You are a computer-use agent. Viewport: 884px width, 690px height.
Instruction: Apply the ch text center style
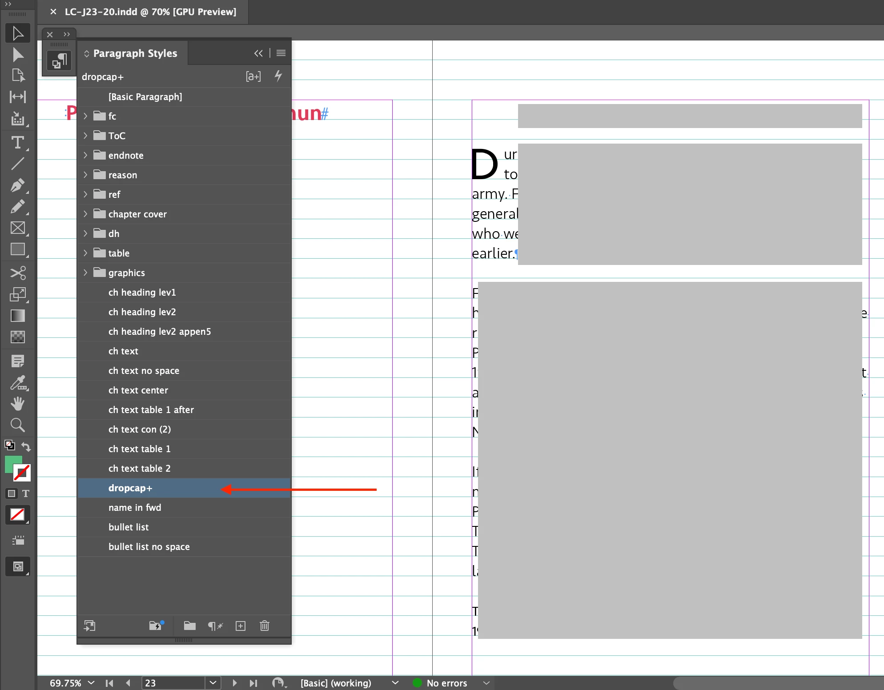[138, 390]
